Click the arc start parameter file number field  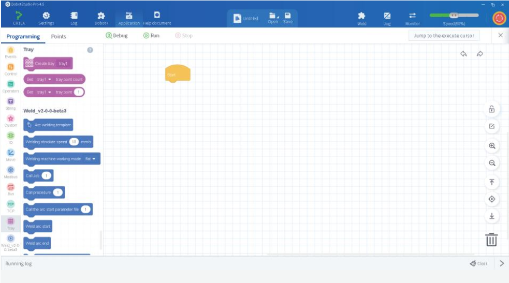coord(85,210)
